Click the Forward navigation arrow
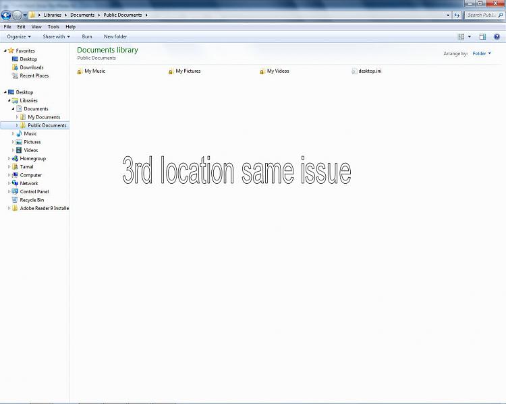This screenshot has height=404, width=506. (x=17, y=15)
